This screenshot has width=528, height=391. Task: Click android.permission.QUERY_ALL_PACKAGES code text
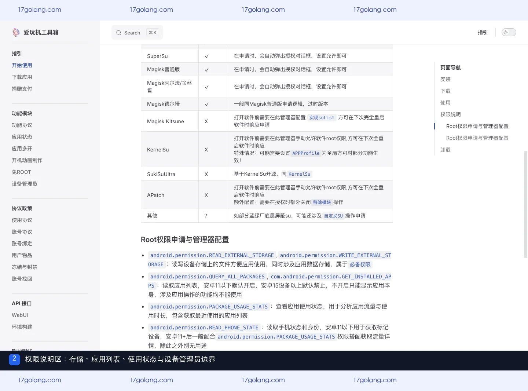208,277
